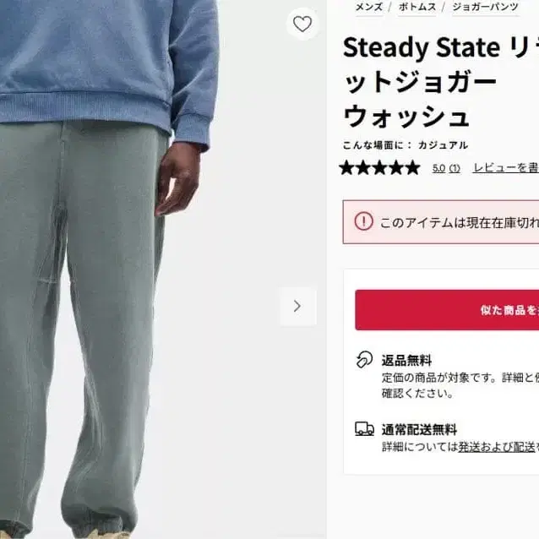Screen dimensions: 539x539
Task: Click the Steady State product title
Action: pos(441,82)
